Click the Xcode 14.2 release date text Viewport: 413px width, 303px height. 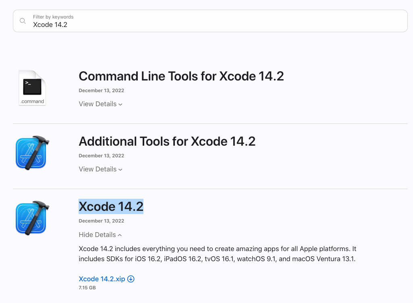pyautogui.click(x=102, y=221)
